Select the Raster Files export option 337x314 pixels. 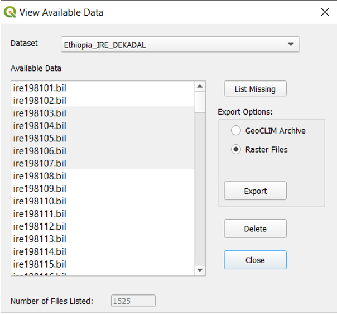[x=235, y=149]
